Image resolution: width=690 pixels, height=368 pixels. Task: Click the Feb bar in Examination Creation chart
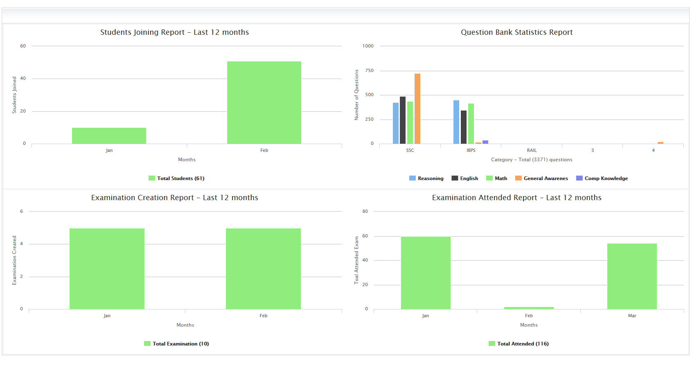[263, 269]
